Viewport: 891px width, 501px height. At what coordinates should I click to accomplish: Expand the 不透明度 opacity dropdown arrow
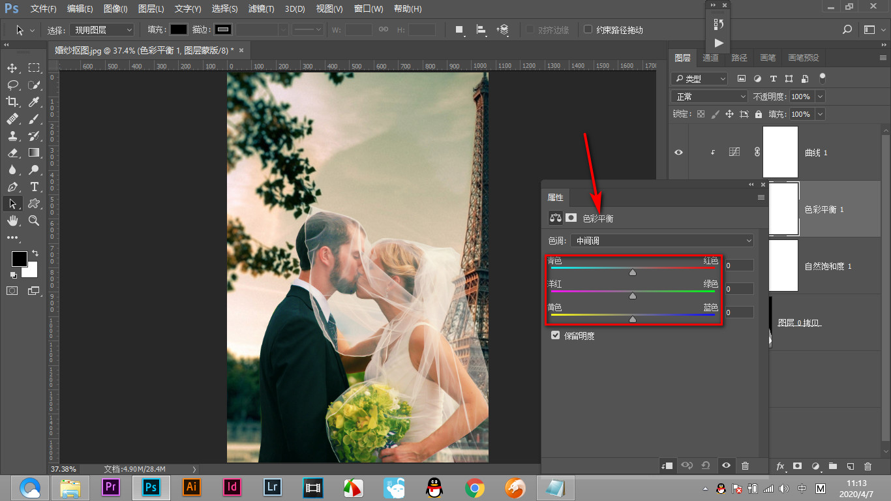coord(820,97)
